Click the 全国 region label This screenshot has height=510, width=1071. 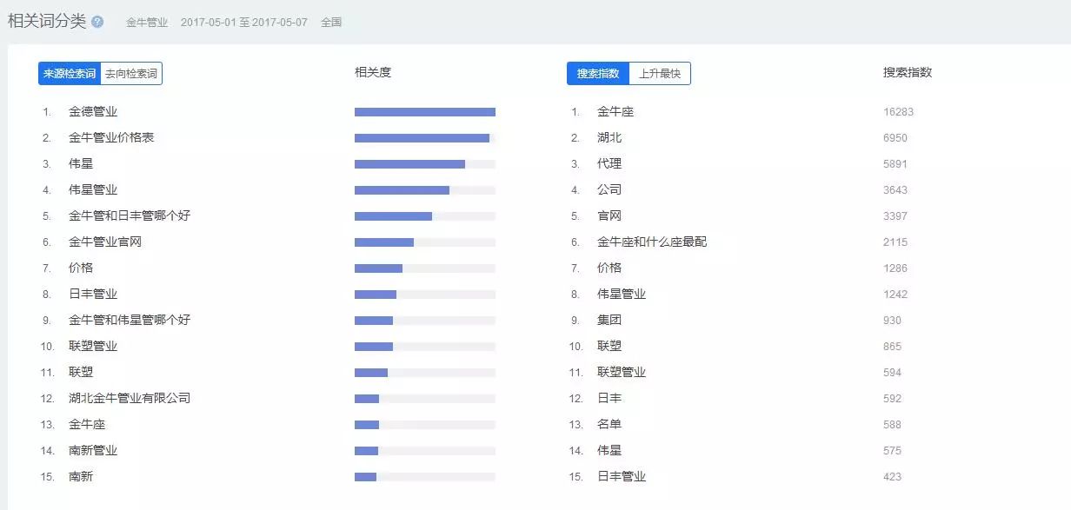pyautogui.click(x=331, y=23)
